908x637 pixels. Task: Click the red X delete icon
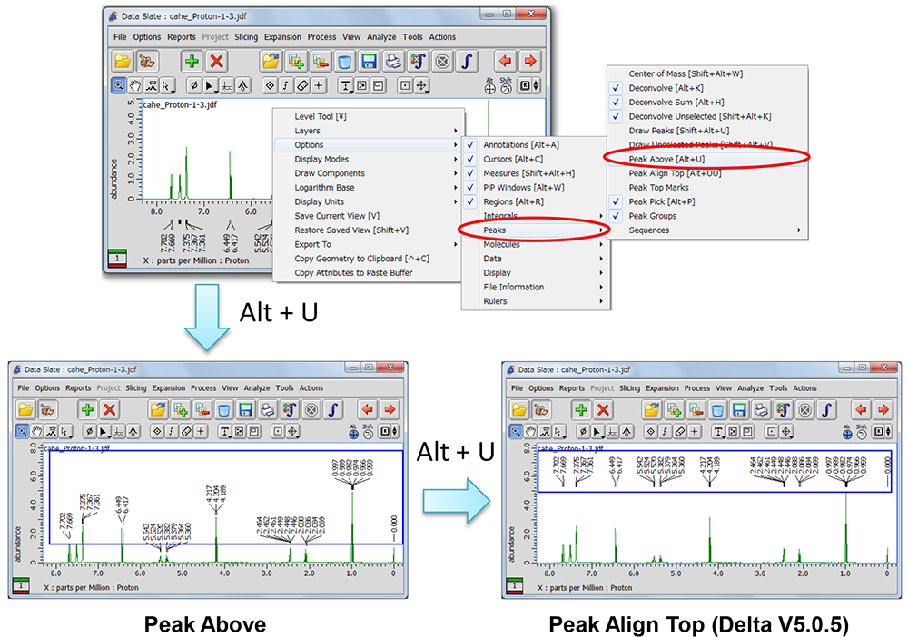point(216,61)
